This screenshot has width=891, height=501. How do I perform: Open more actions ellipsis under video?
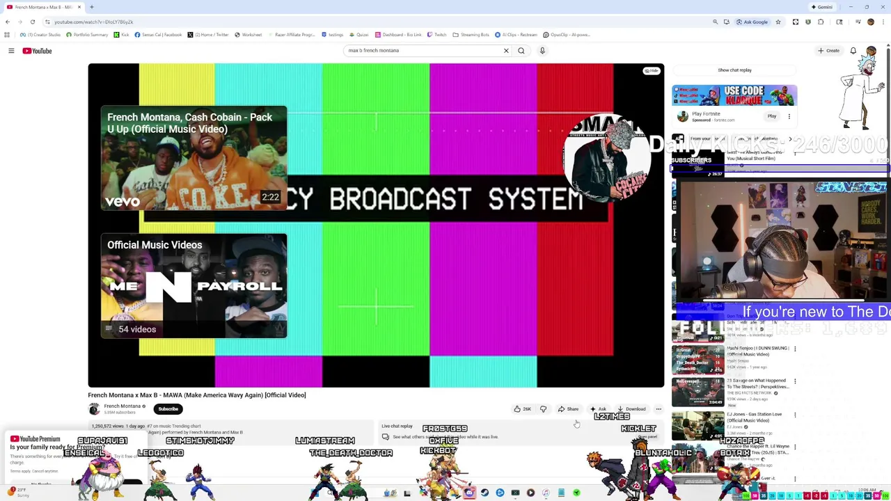(659, 409)
